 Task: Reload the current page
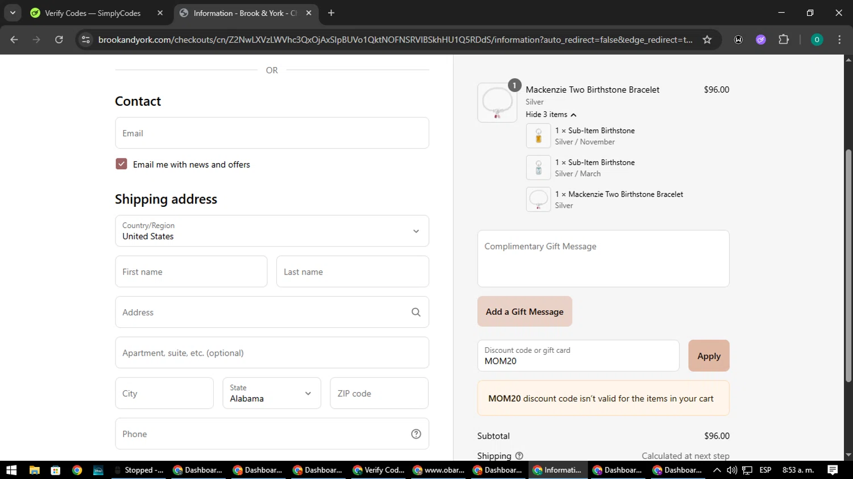point(59,40)
